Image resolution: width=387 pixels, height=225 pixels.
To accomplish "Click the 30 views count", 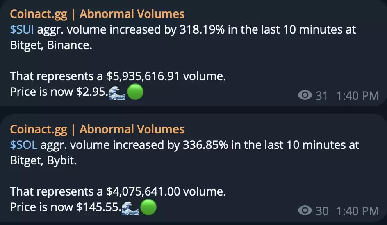I will (x=322, y=211).
